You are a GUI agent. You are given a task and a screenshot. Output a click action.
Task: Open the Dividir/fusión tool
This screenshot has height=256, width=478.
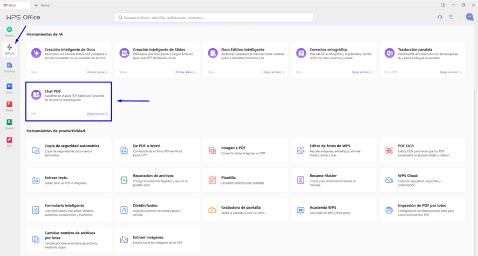[158, 210]
